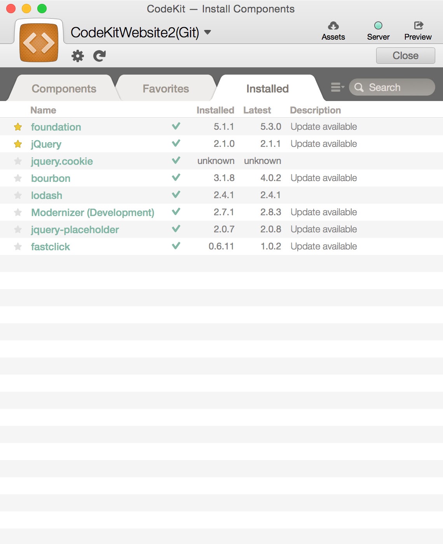Switch to the Favorites tab
443x544 pixels.
click(x=166, y=89)
